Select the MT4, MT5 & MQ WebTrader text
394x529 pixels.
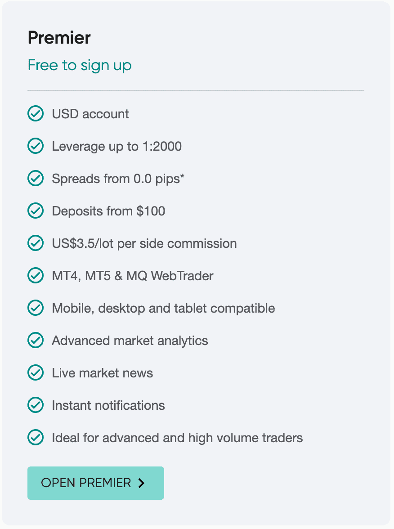pos(133,276)
